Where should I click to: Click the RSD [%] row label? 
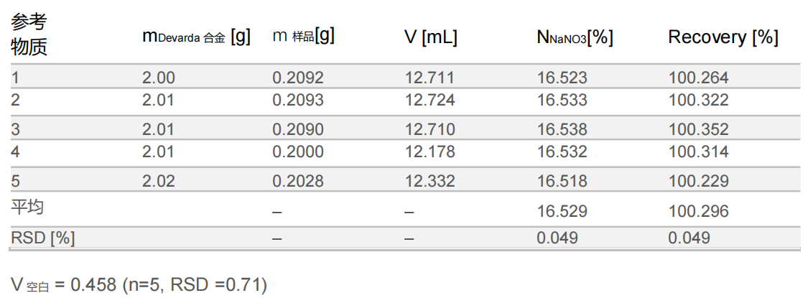click(x=42, y=238)
